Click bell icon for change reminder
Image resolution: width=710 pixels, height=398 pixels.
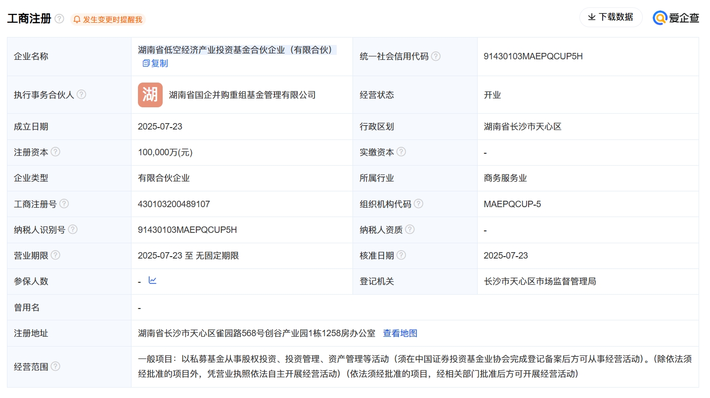77,19
